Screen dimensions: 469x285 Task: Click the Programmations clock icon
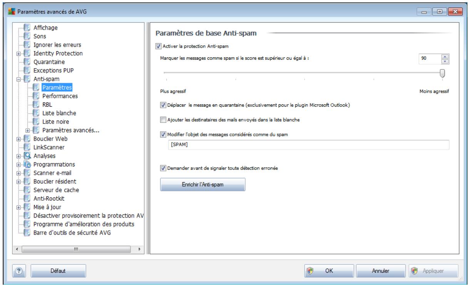[27, 164]
